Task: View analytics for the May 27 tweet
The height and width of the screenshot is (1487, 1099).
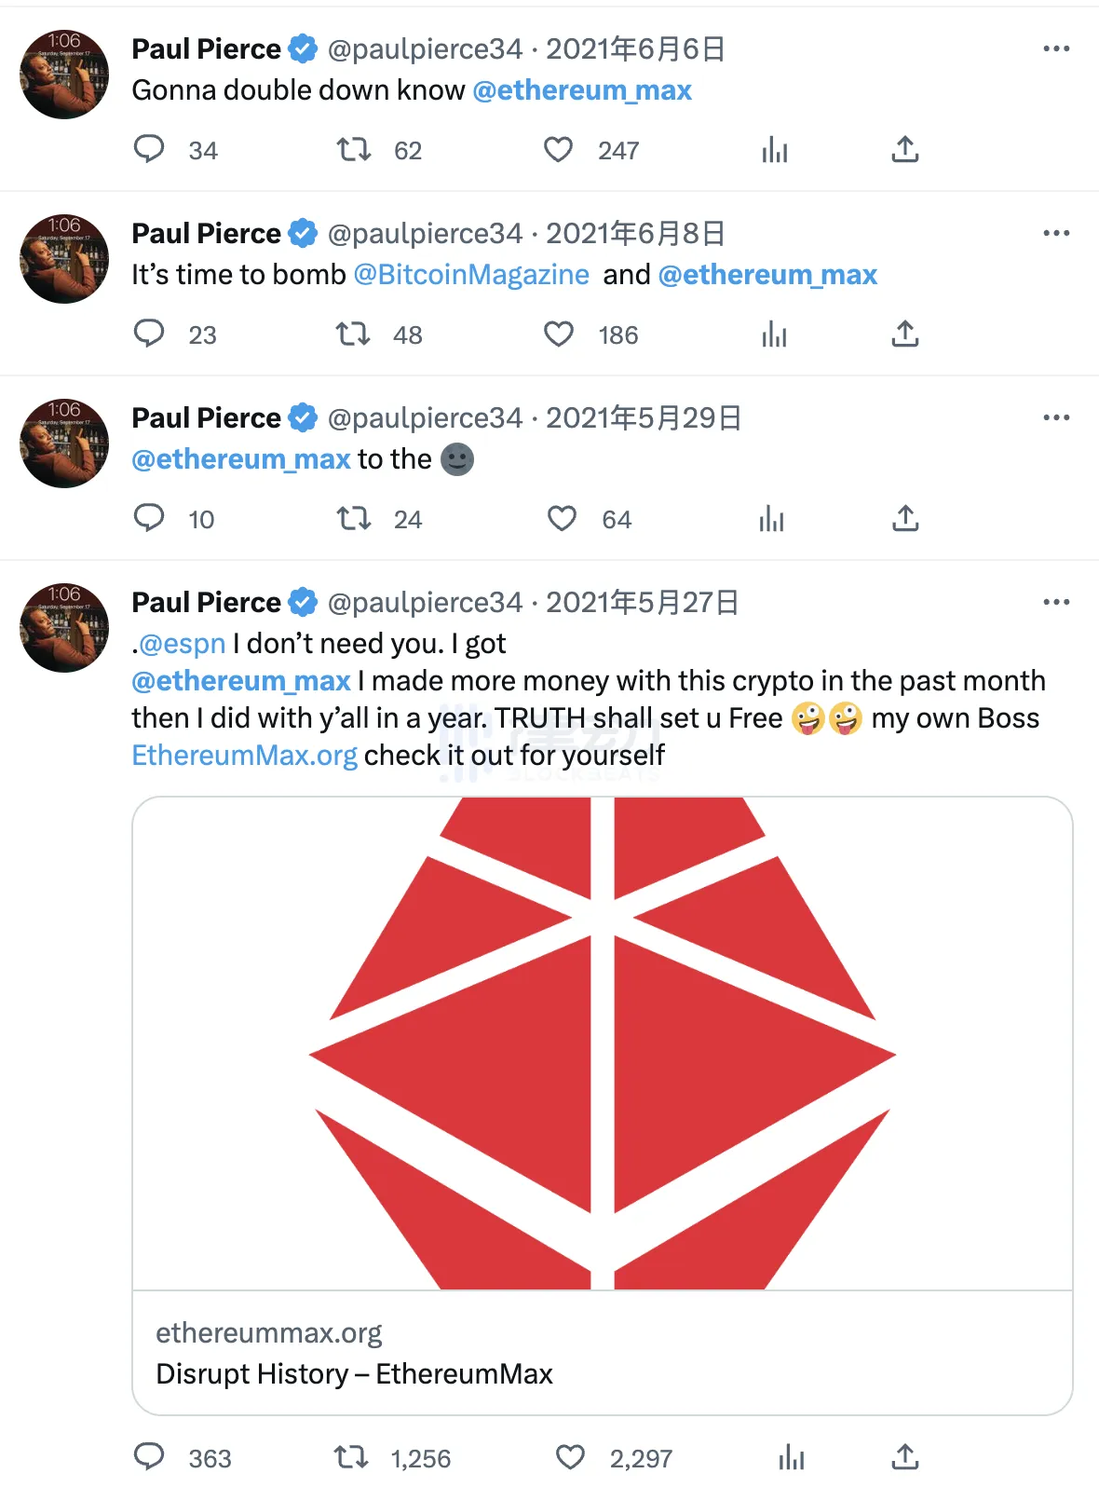Action: pos(790,1453)
